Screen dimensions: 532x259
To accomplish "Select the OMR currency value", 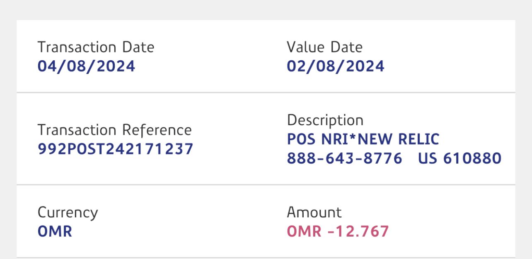I will (55, 231).
